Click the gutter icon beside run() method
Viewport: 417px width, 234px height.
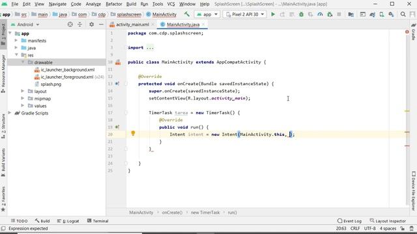tap(117, 127)
